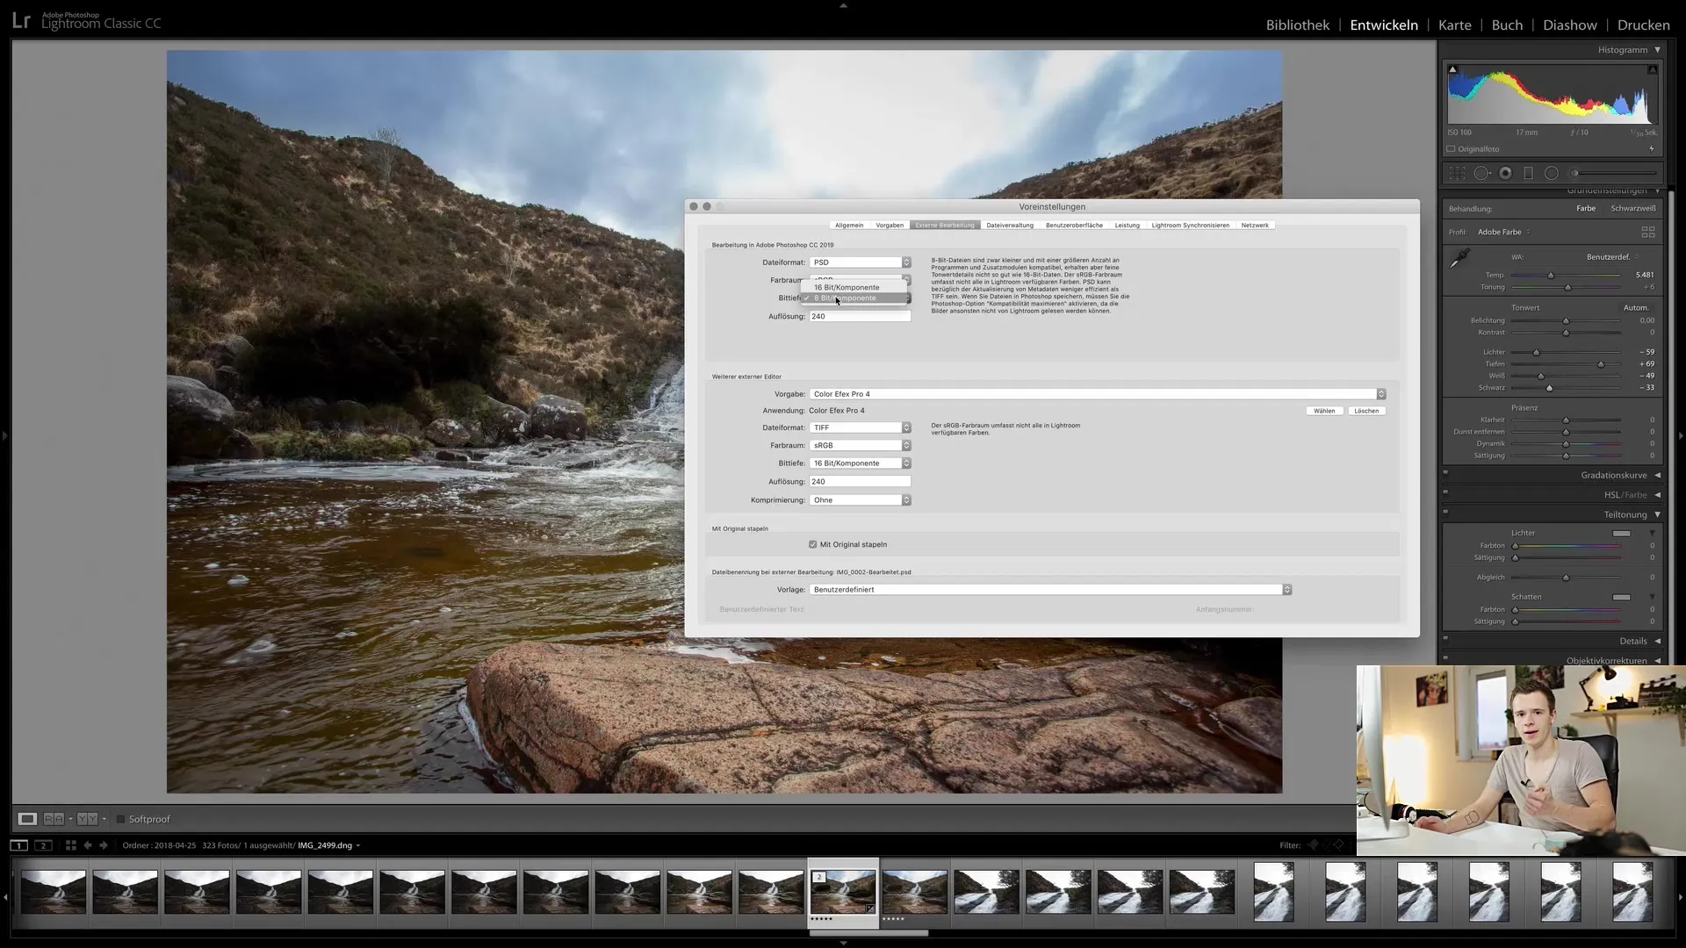
Task: Toggle the Originalfoto checkbox
Action: point(1452,149)
